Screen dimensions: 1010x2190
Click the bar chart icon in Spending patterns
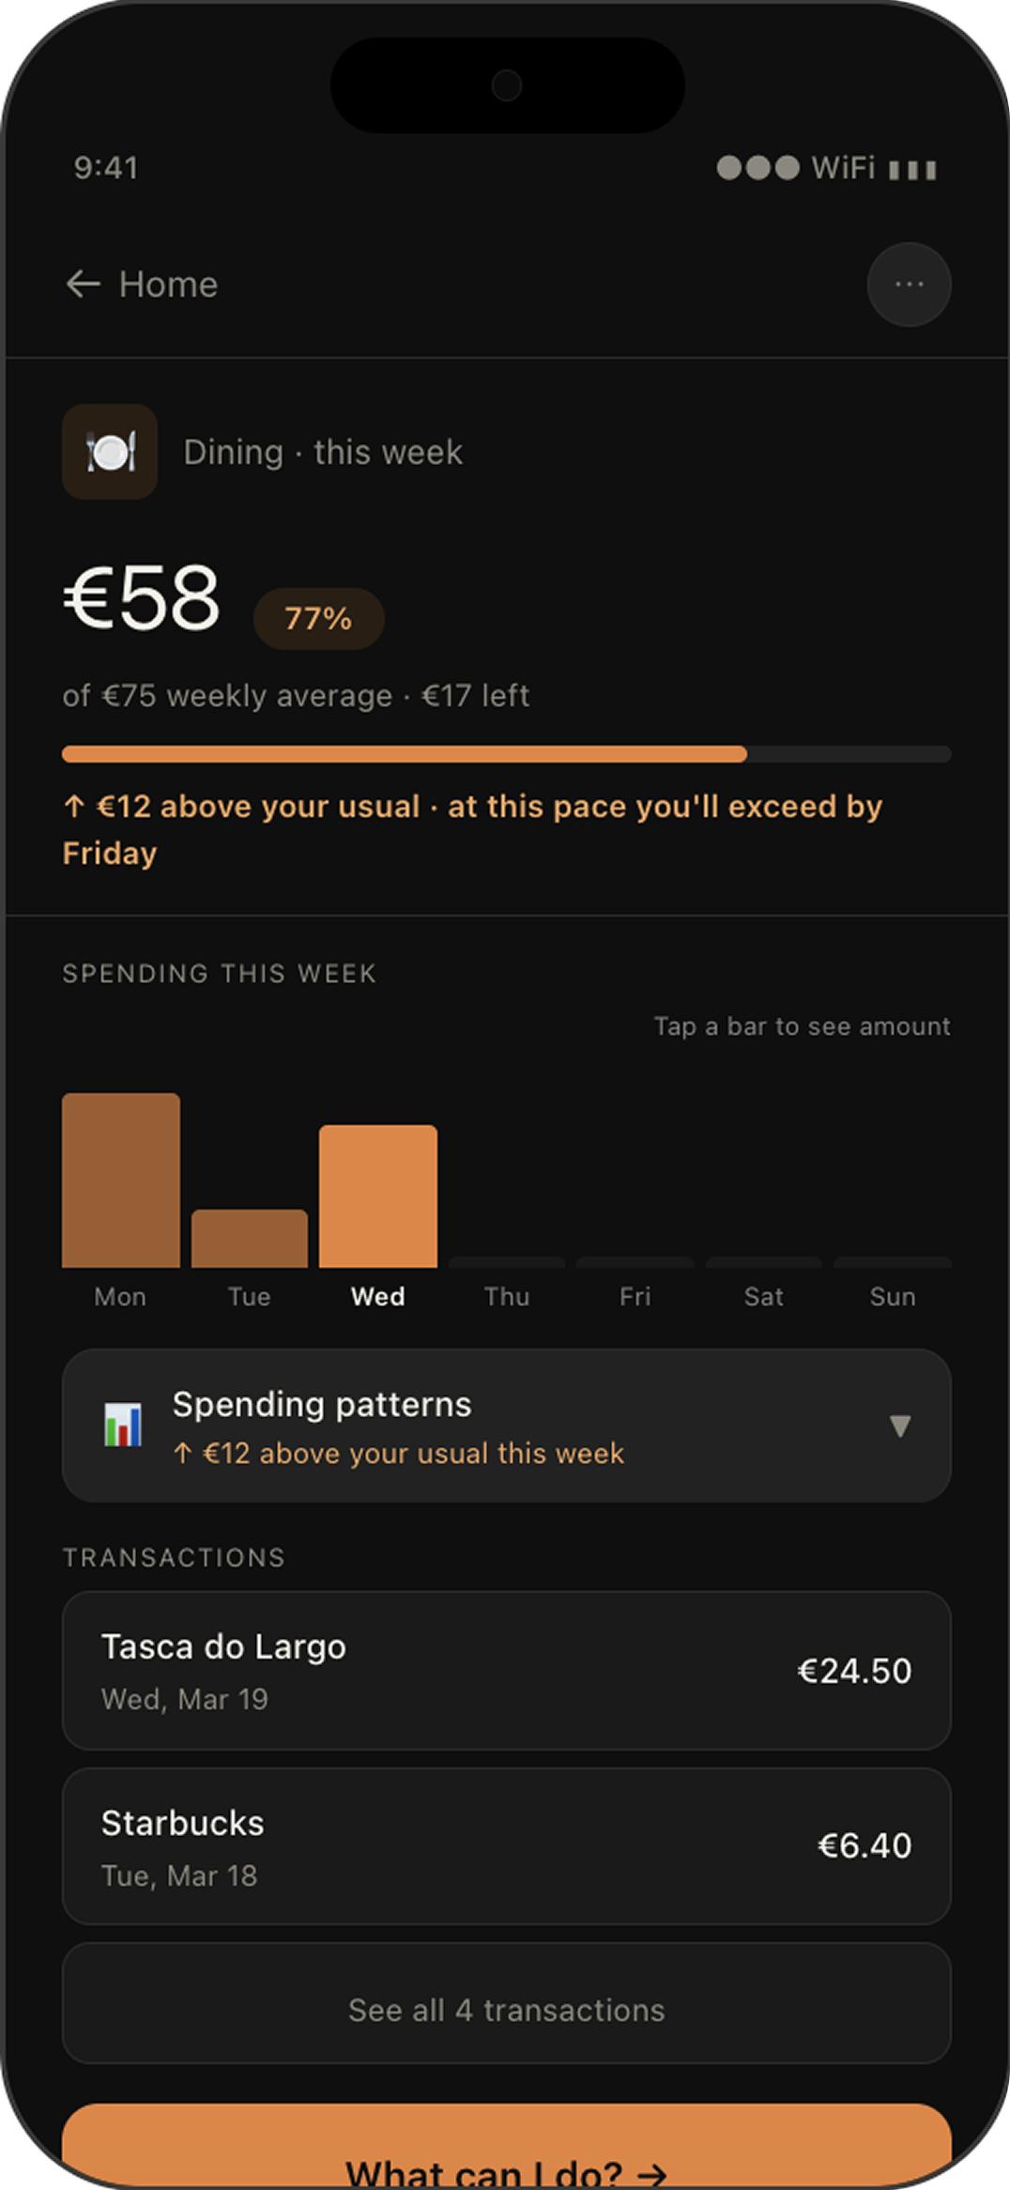point(123,1425)
